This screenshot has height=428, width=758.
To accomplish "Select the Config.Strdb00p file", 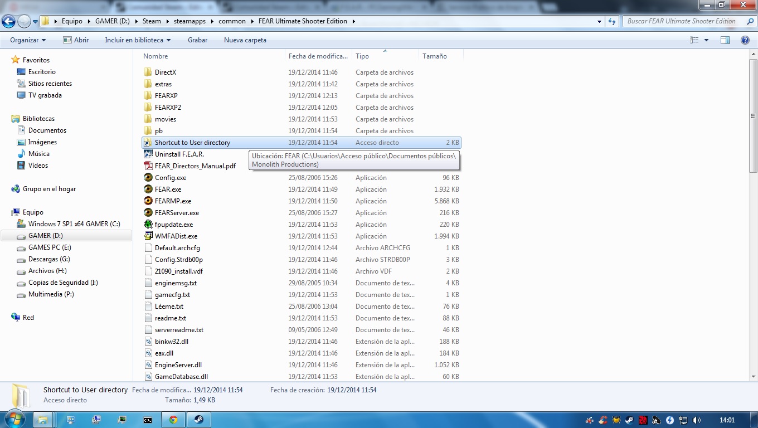I will pos(178,260).
